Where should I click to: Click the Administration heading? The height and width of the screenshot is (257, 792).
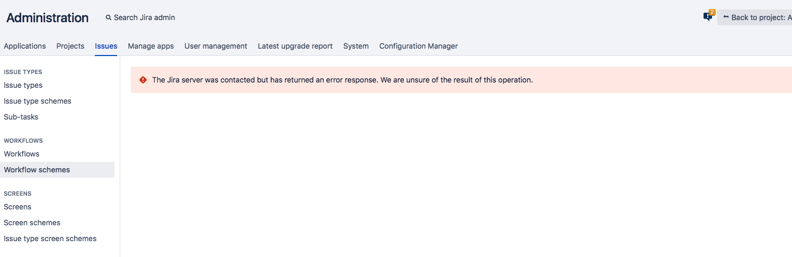[x=48, y=17]
